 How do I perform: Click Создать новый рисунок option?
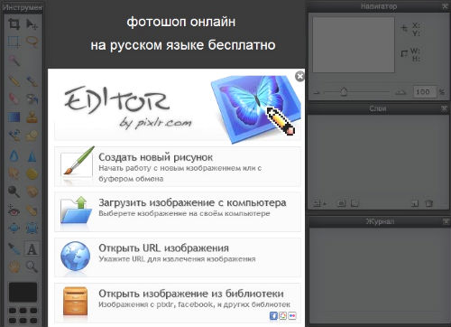178,167
